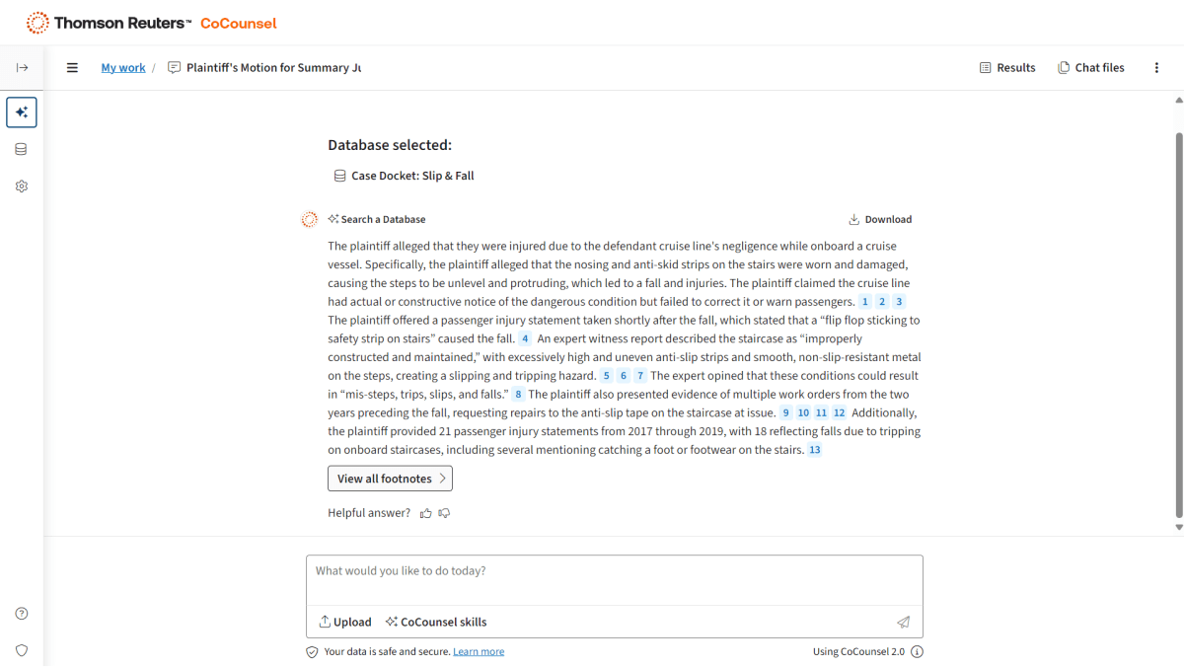Open the Chat files panel
1184x667 pixels.
1091,68
